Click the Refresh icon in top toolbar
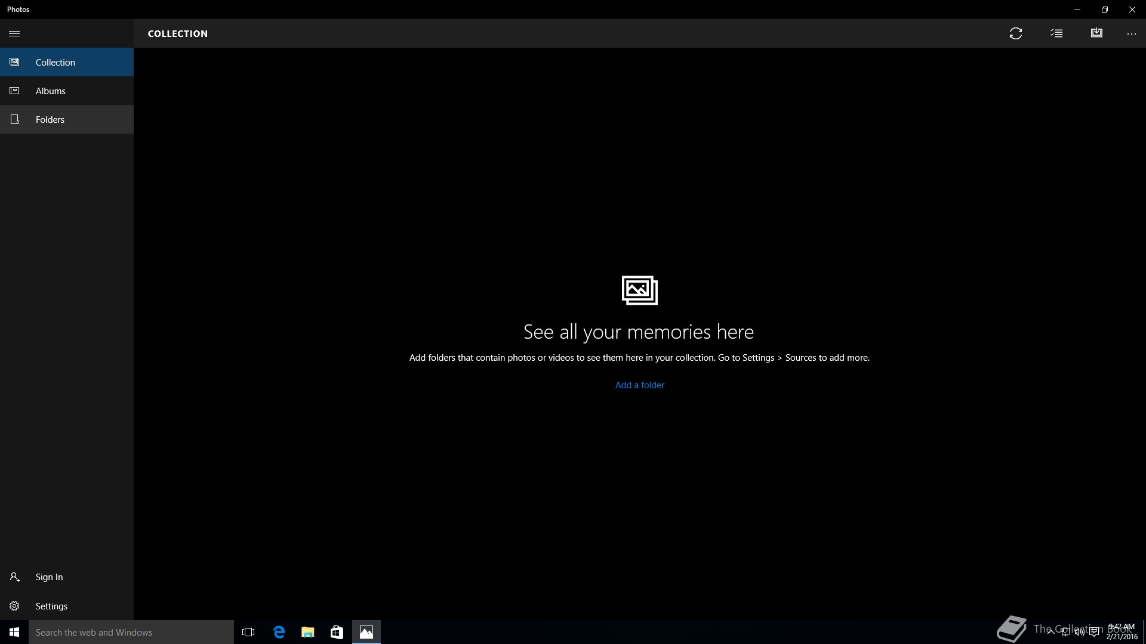Image resolution: width=1146 pixels, height=644 pixels. point(1015,33)
